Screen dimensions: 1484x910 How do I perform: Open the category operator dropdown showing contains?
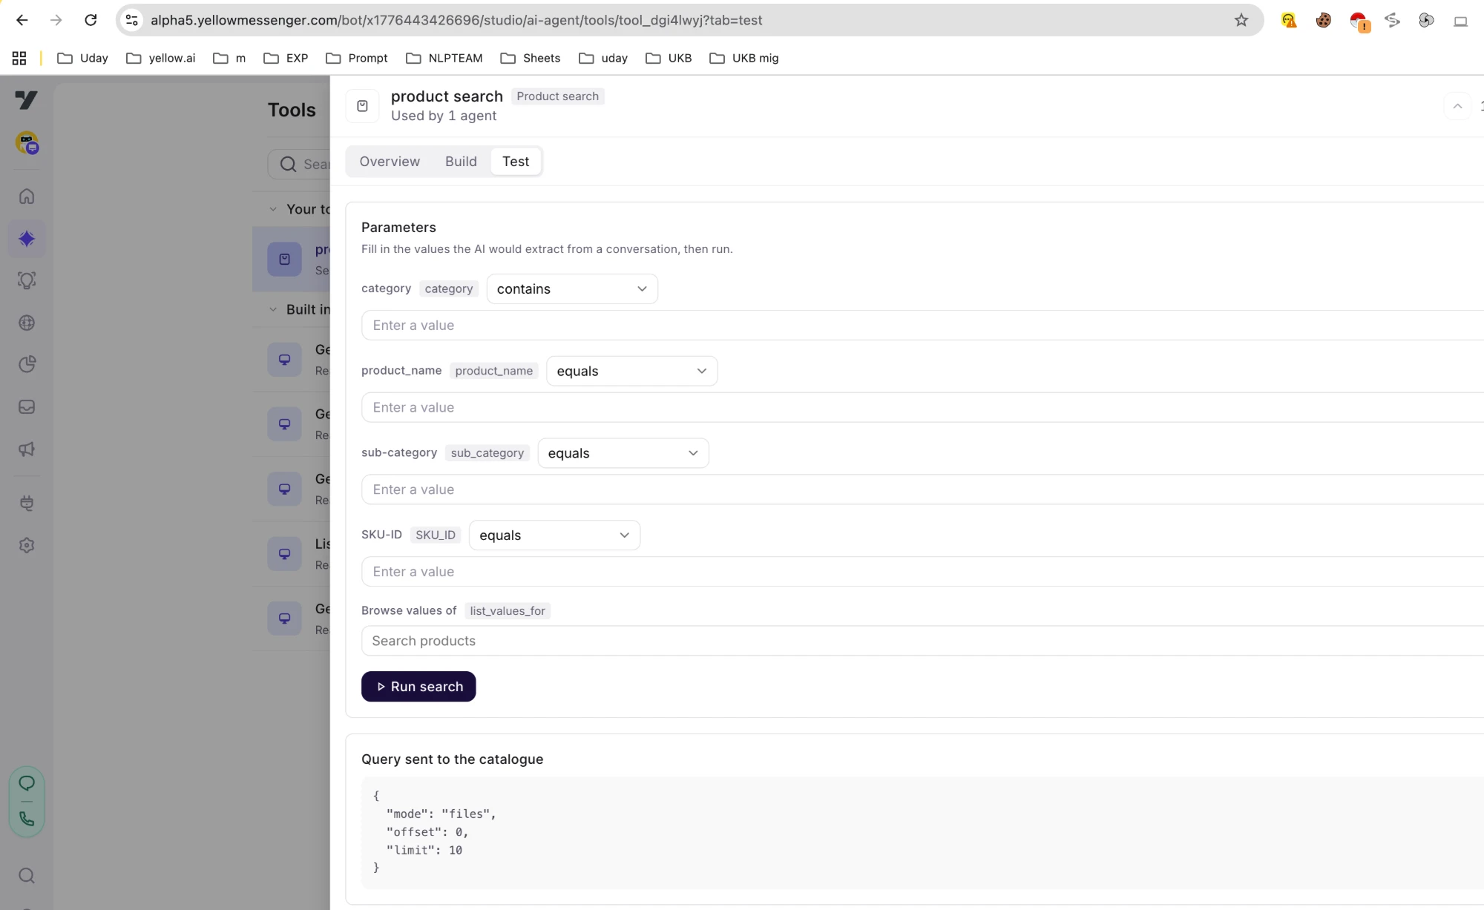[x=572, y=289]
